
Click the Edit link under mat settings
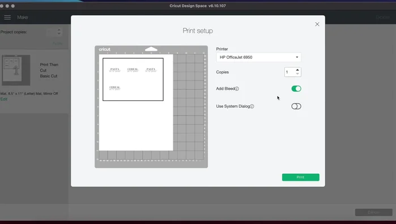tap(4, 99)
